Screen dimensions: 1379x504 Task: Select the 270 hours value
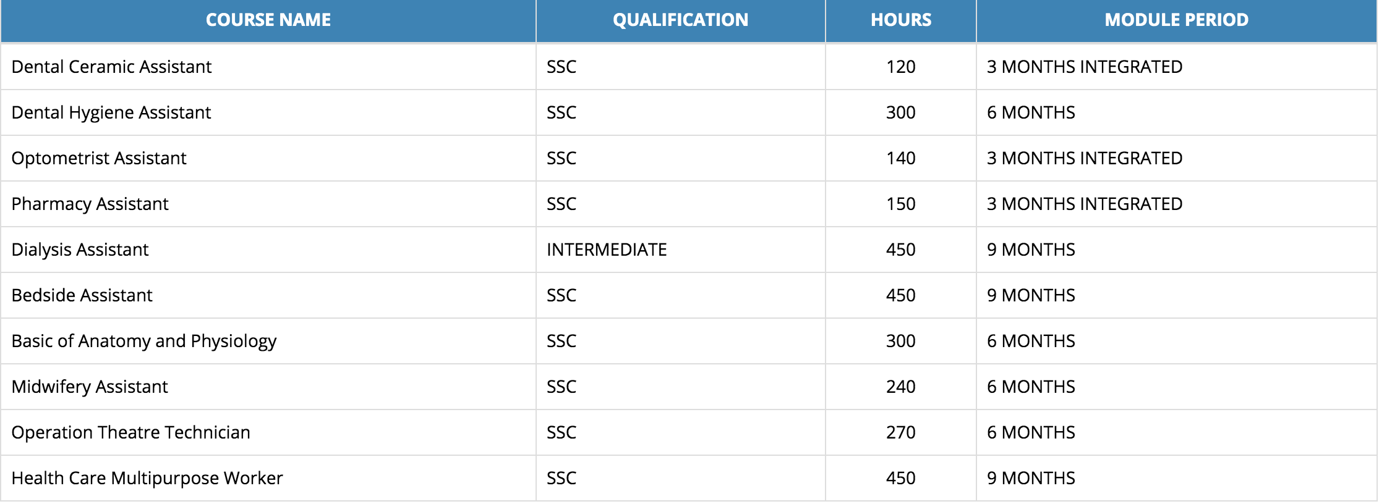(900, 432)
